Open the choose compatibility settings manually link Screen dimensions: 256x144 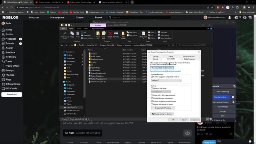[165, 71]
